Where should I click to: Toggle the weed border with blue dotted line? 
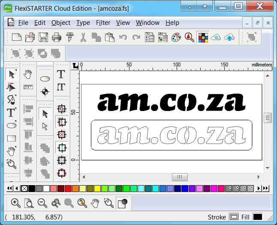click(x=62, y=147)
